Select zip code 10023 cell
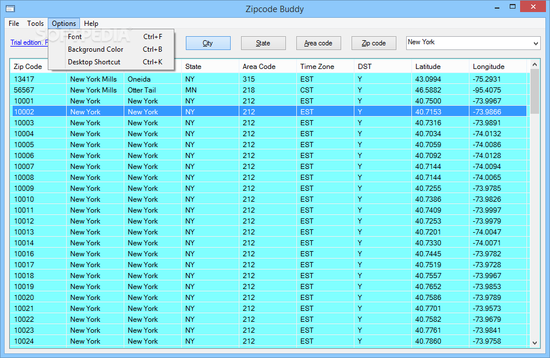Screen dimensions: 550x358 (x=39, y=330)
